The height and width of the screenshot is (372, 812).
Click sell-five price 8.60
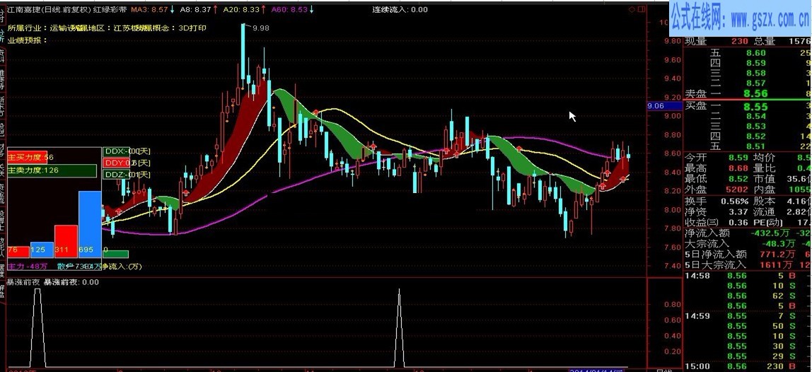pos(756,53)
